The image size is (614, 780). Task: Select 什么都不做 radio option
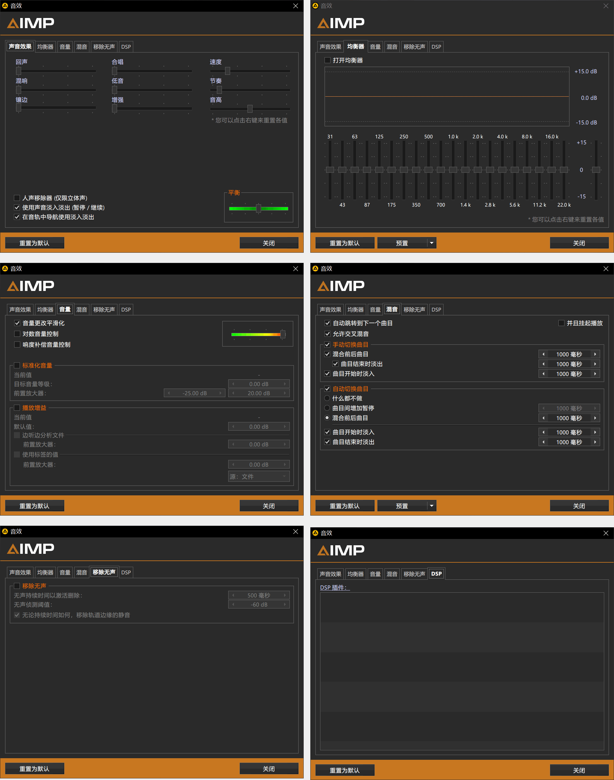[327, 398]
